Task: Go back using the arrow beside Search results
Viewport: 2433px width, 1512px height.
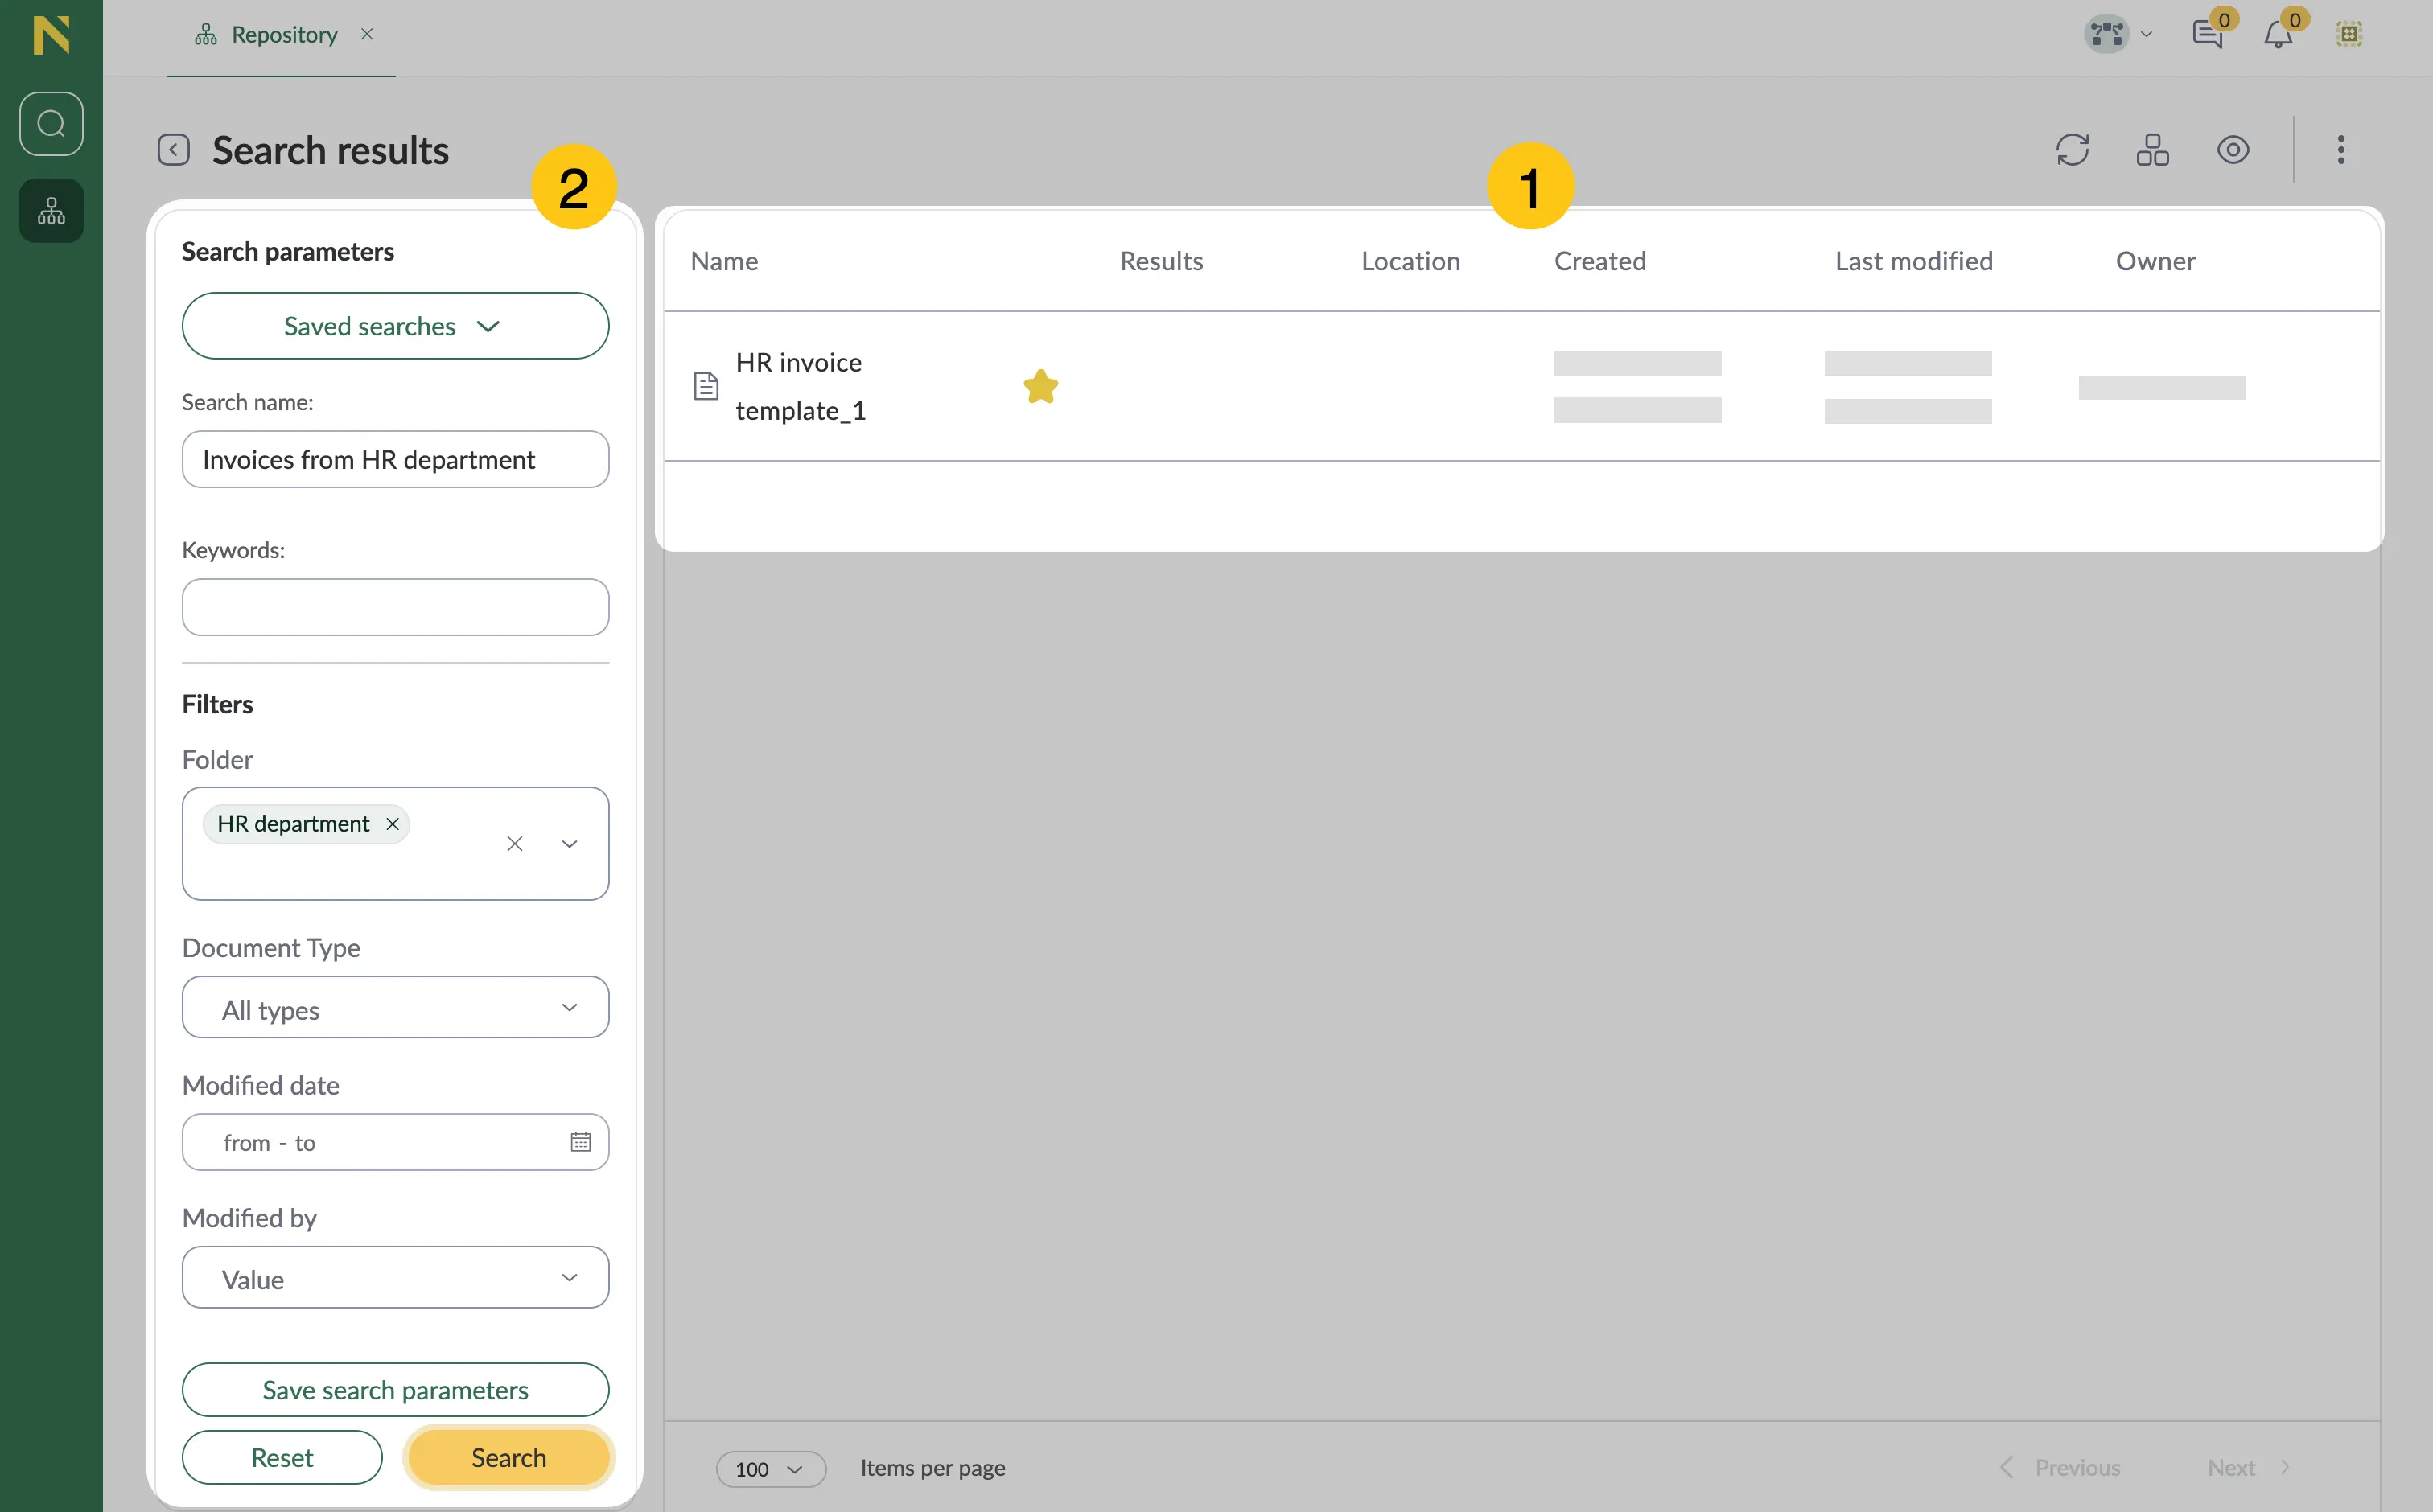Action: [173, 150]
